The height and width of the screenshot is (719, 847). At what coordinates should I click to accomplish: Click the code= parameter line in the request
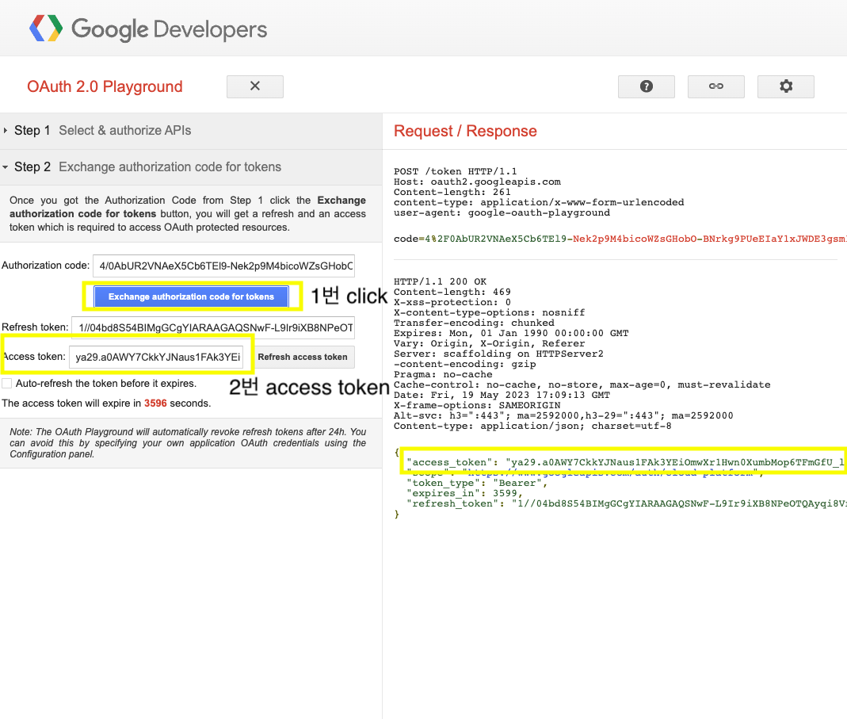pyautogui.click(x=620, y=239)
